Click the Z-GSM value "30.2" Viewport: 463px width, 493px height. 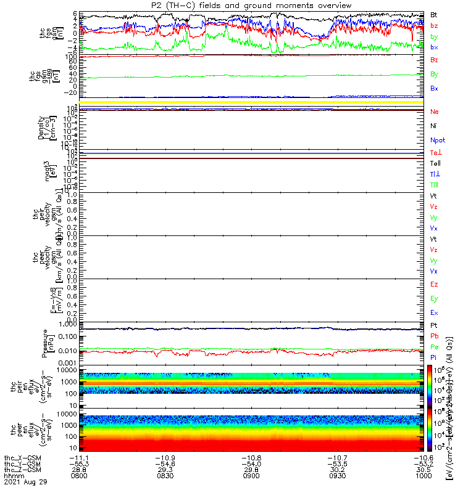[x=337, y=470]
